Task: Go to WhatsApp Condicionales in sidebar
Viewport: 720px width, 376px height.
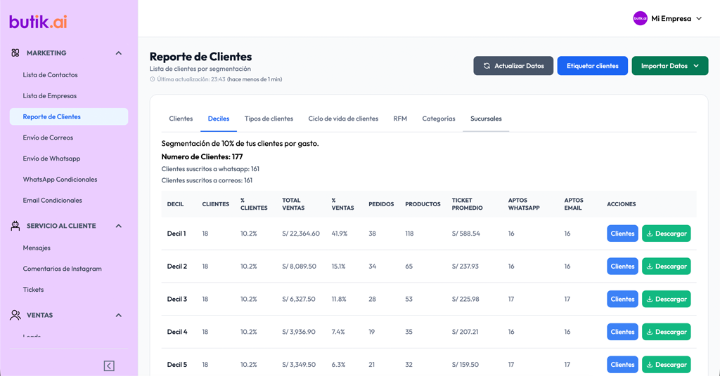Action: (x=60, y=180)
